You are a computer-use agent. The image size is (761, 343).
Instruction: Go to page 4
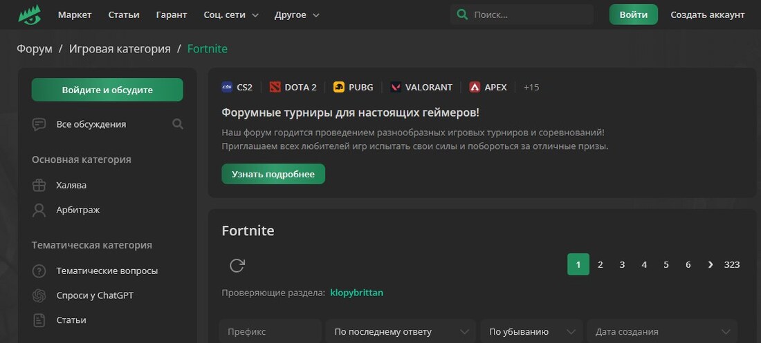pos(644,264)
